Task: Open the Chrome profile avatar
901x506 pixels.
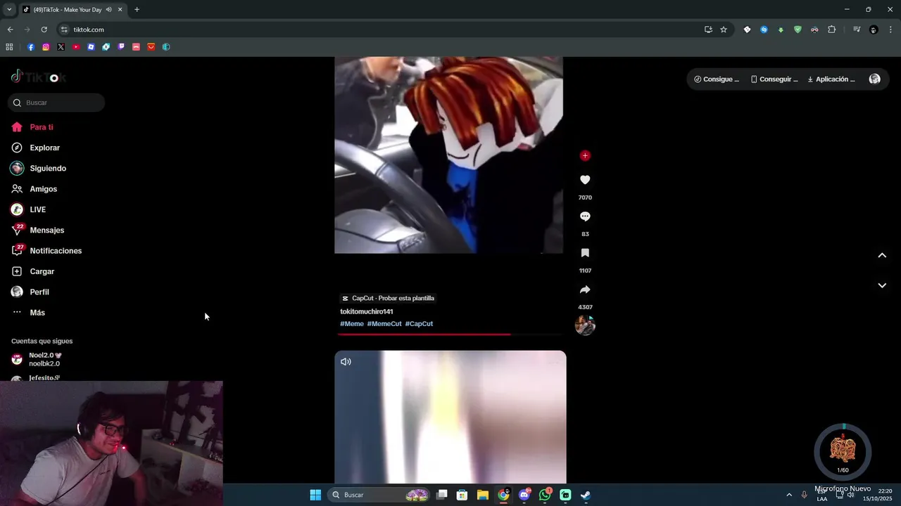Action: pyautogui.click(x=874, y=30)
